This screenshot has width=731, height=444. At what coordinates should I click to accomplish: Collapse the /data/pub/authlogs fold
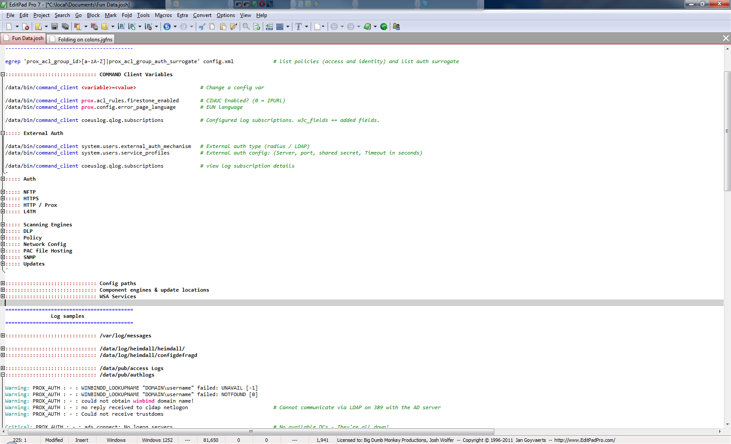pyautogui.click(x=3, y=375)
